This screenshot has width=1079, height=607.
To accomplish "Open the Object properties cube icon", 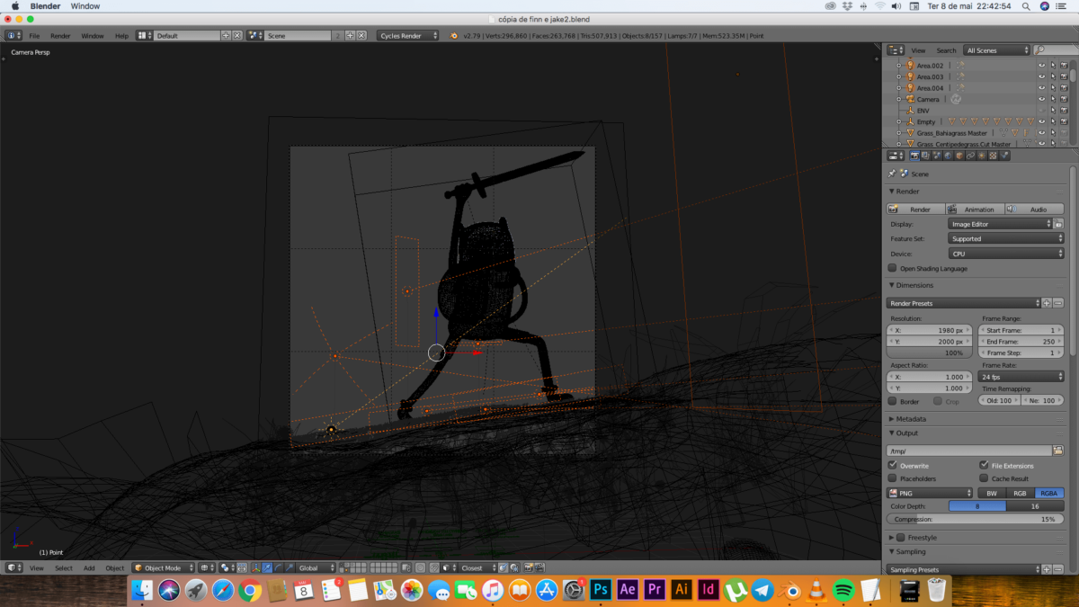I will (x=959, y=156).
